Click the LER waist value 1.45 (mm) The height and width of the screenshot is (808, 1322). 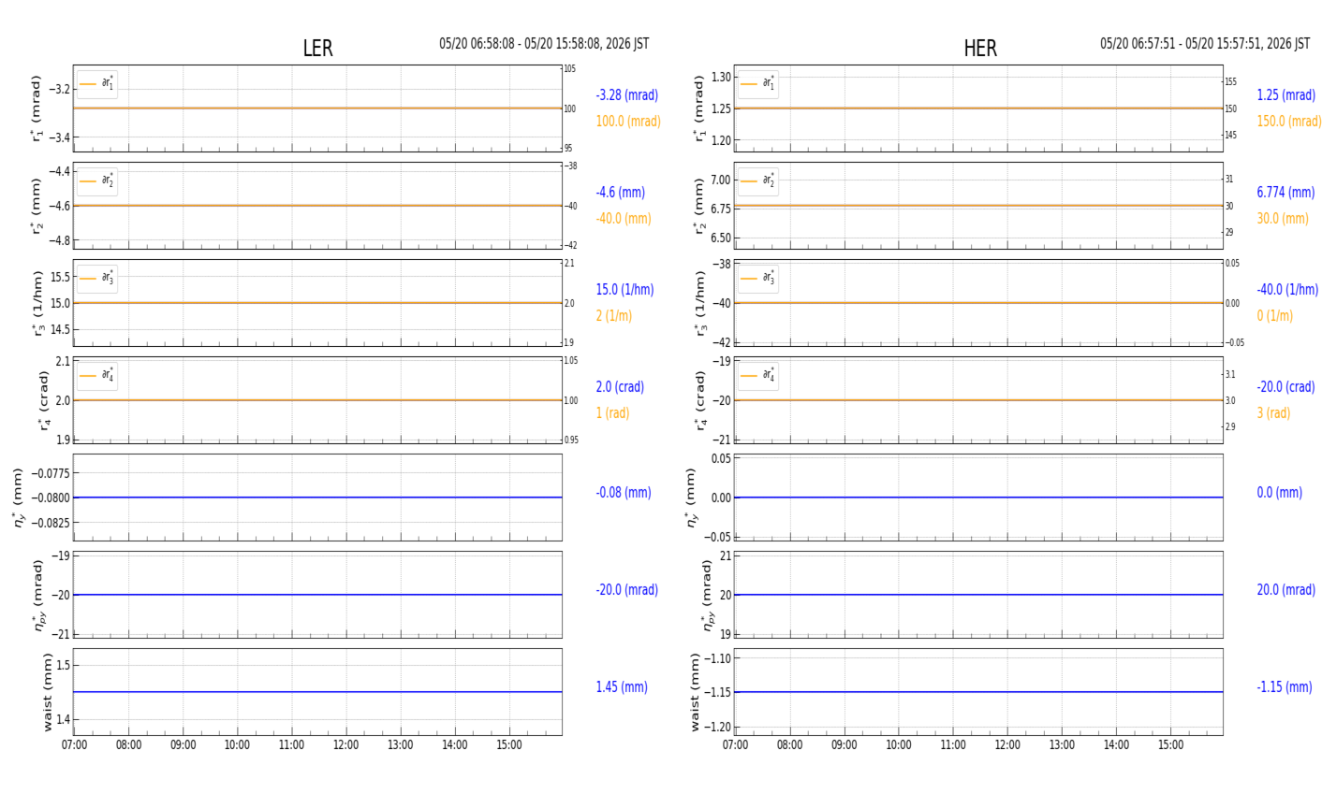(x=622, y=687)
